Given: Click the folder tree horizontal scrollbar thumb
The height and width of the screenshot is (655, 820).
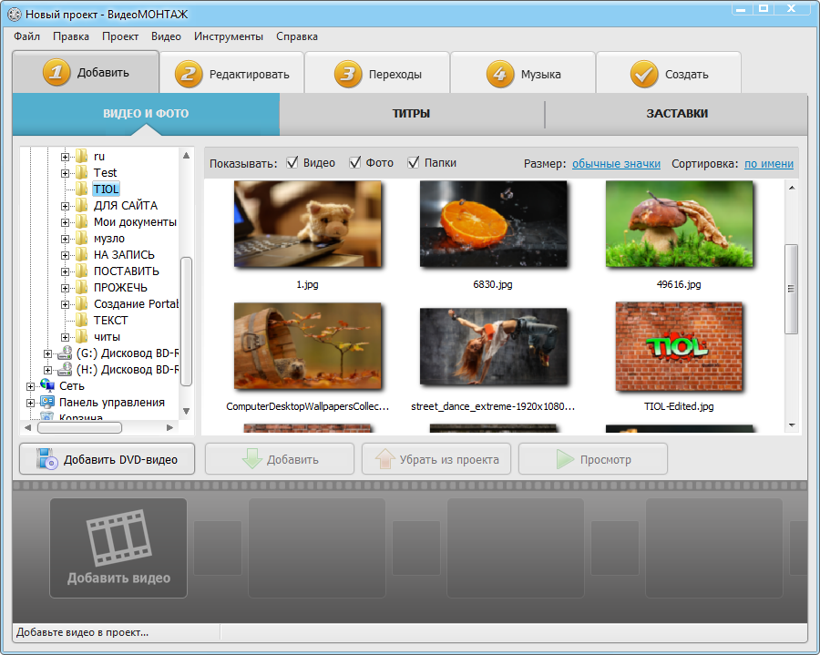Looking at the screenshot, I should (x=79, y=427).
